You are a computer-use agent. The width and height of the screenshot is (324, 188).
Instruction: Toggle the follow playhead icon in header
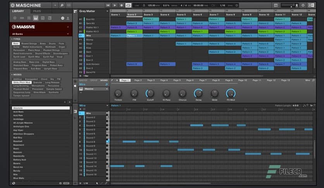(x=213, y=5)
